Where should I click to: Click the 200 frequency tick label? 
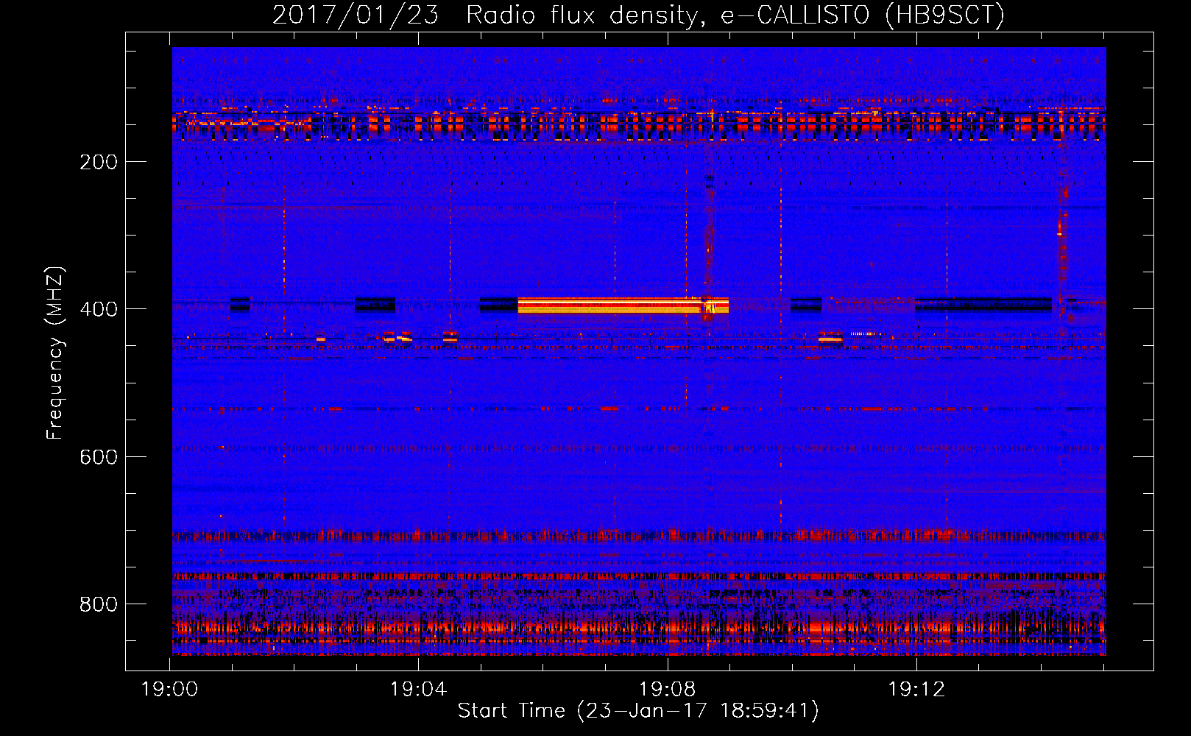99,162
